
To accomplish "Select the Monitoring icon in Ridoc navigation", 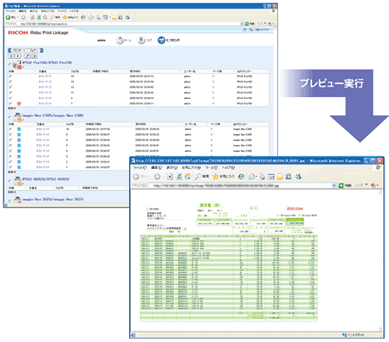I will (x=161, y=41).
